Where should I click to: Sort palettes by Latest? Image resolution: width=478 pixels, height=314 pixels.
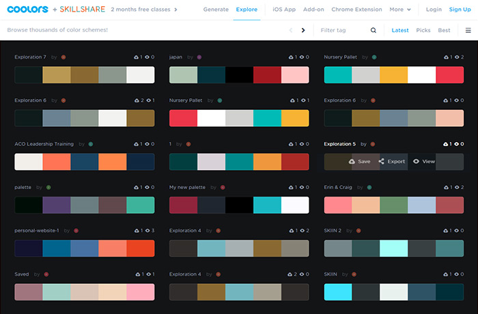(400, 30)
